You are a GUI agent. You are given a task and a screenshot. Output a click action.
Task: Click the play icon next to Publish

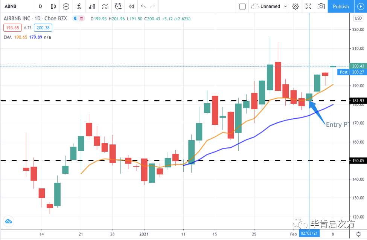(361, 6)
